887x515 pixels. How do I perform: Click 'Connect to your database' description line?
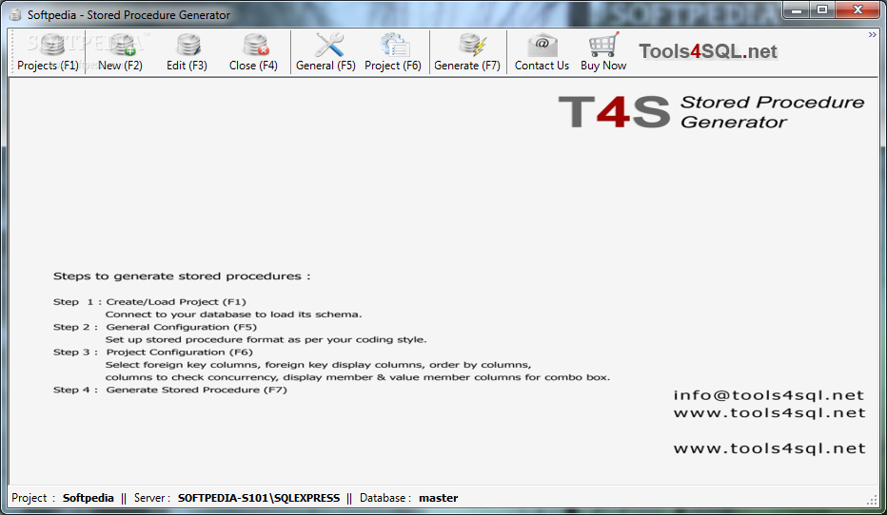233,314
